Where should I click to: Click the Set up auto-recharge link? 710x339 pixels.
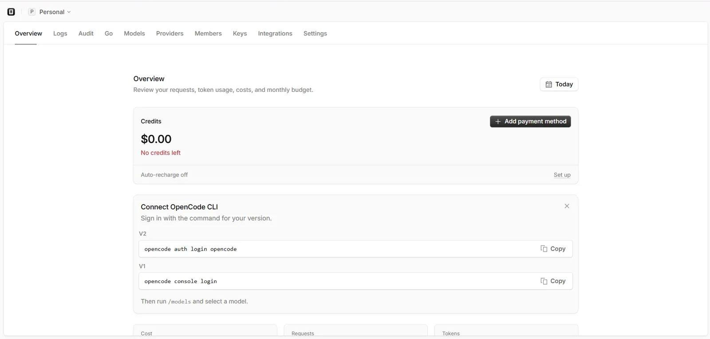562,175
